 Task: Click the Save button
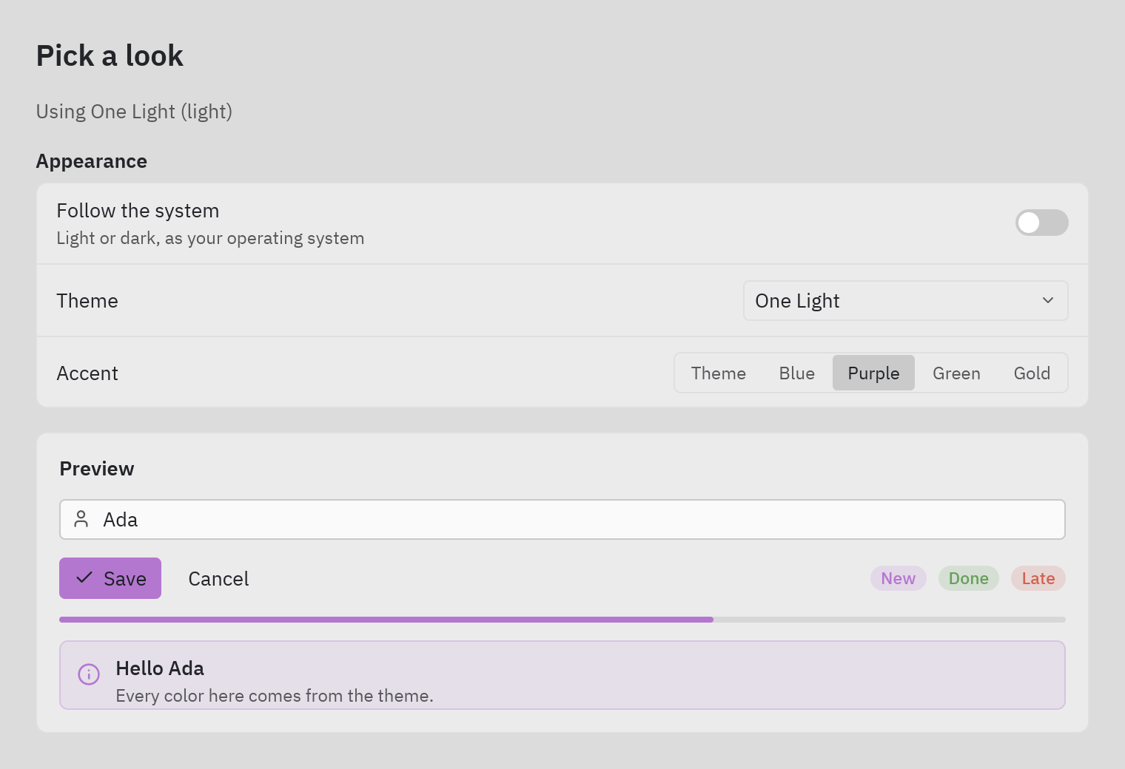click(110, 578)
